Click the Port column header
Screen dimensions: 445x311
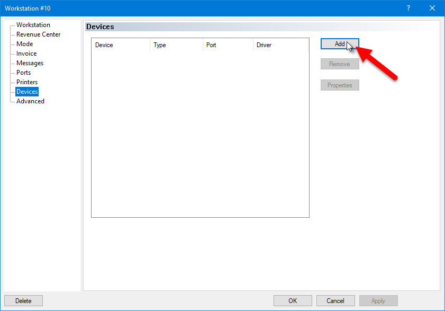coord(228,45)
